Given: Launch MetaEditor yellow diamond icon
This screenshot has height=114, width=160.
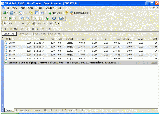Looking at the screenshot, I should (66, 13).
